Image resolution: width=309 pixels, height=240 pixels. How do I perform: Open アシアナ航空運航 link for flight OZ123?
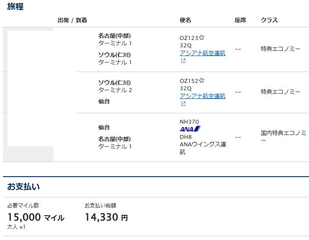(x=203, y=53)
